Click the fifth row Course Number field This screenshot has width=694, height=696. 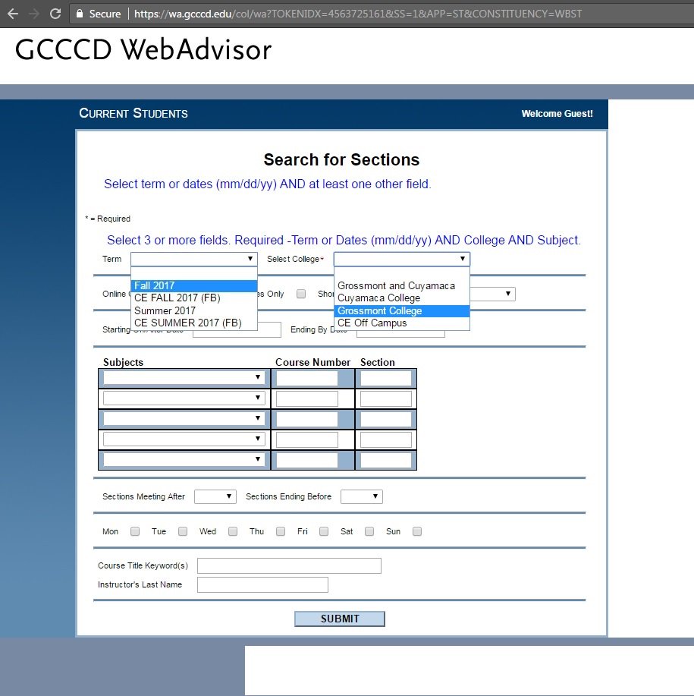pyautogui.click(x=307, y=460)
